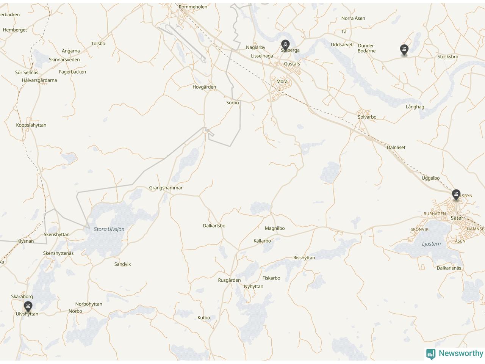Click the Rommeholen label
The image size is (485, 364).
click(193, 7)
